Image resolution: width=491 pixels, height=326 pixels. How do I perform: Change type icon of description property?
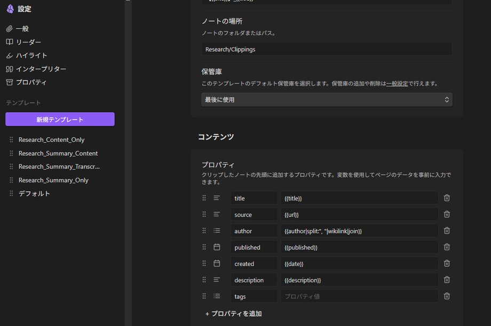217,280
